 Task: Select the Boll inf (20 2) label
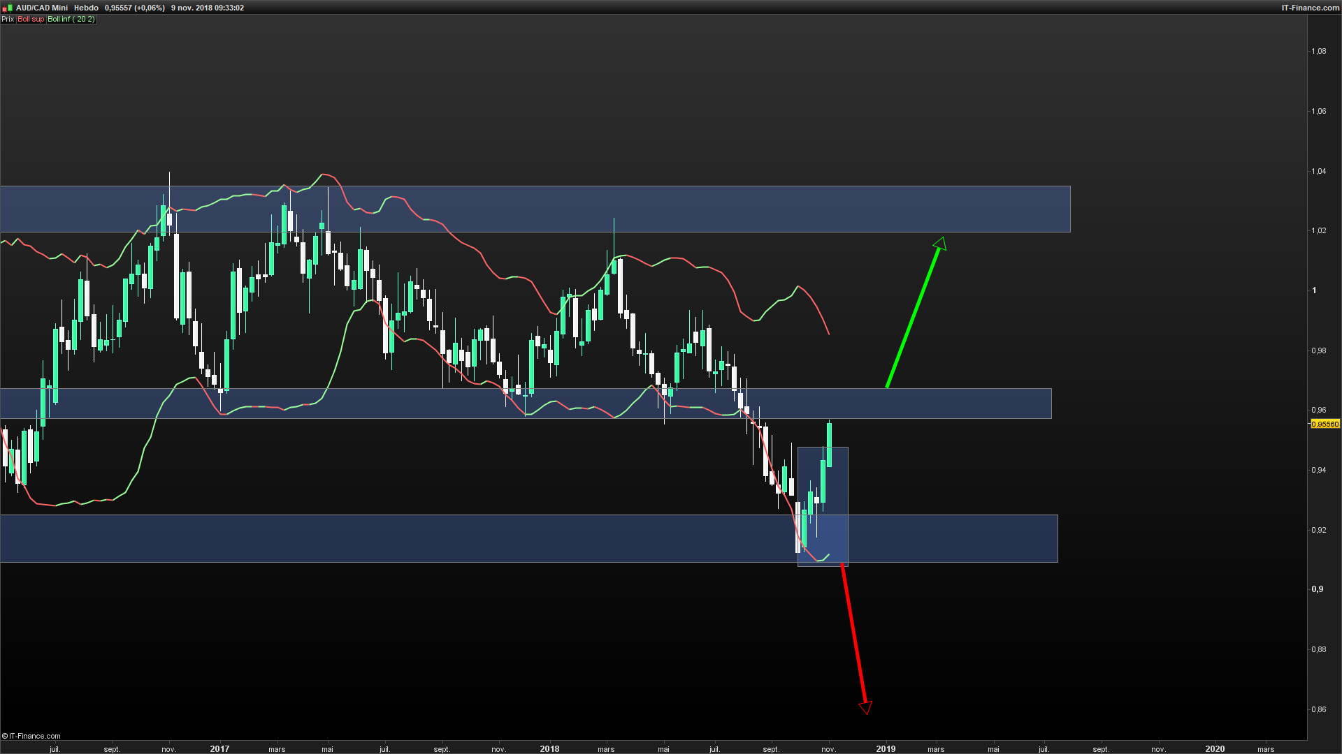(71, 20)
